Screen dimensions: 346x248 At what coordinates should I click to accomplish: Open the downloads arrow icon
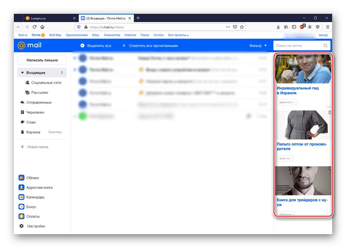pos(278,27)
